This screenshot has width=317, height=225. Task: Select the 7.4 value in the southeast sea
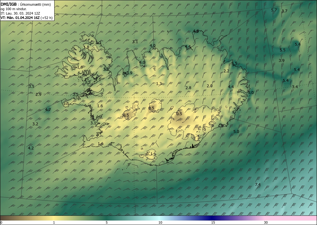(258, 184)
